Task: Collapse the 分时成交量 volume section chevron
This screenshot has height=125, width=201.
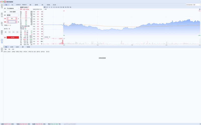Action: coord(44,37)
